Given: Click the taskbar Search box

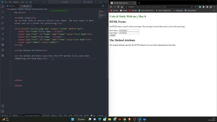Looking at the screenshot, I should pyautogui.click(x=81, y=119).
